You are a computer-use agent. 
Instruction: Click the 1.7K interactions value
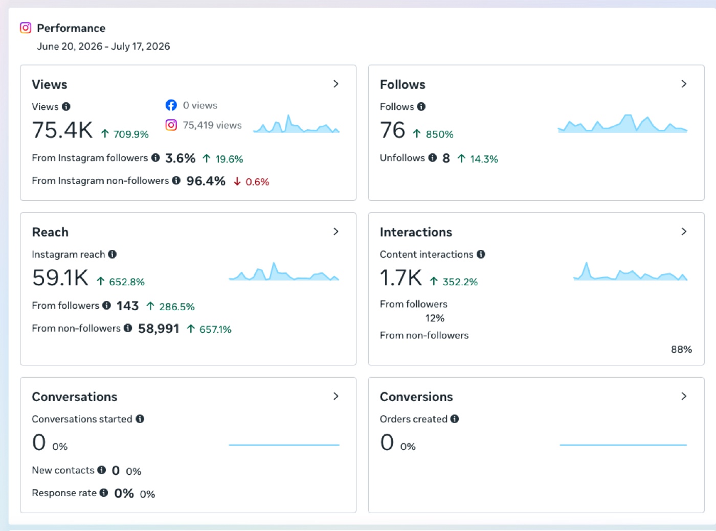(401, 278)
